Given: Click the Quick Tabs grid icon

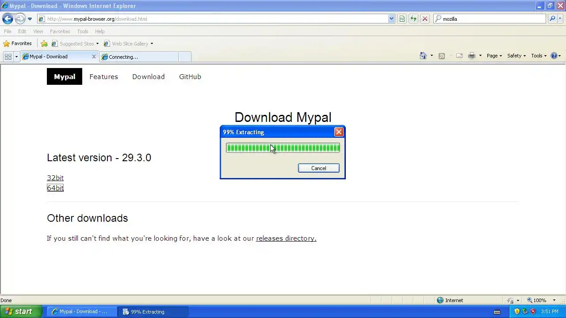Looking at the screenshot, I should click(8, 57).
